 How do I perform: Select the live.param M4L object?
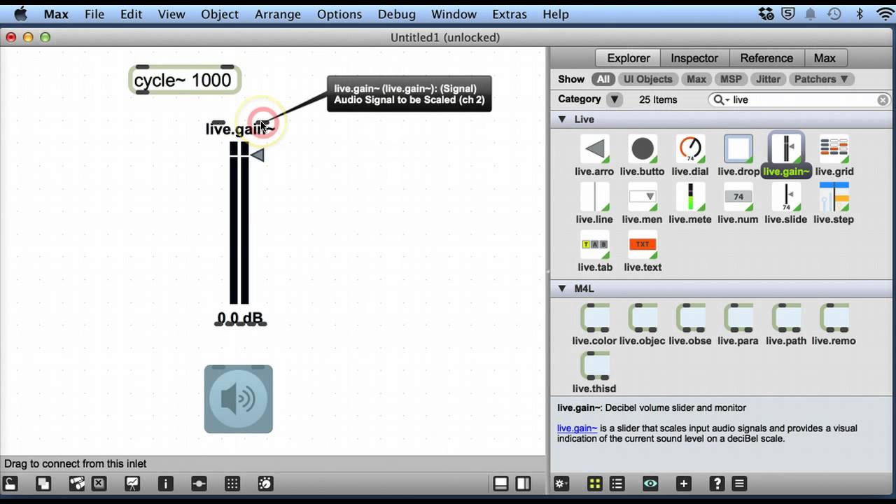(x=738, y=318)
